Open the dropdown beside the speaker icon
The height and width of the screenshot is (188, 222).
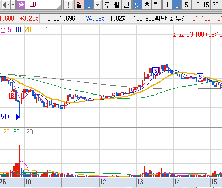pyautogui.click(x=13, y=5)
